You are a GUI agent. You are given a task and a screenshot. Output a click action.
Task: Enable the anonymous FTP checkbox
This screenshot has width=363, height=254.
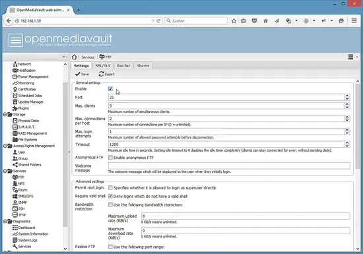[110, 158]
